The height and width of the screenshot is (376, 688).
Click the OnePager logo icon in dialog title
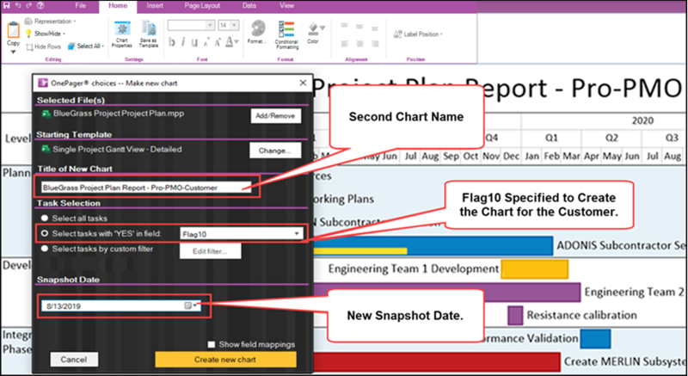42,83
